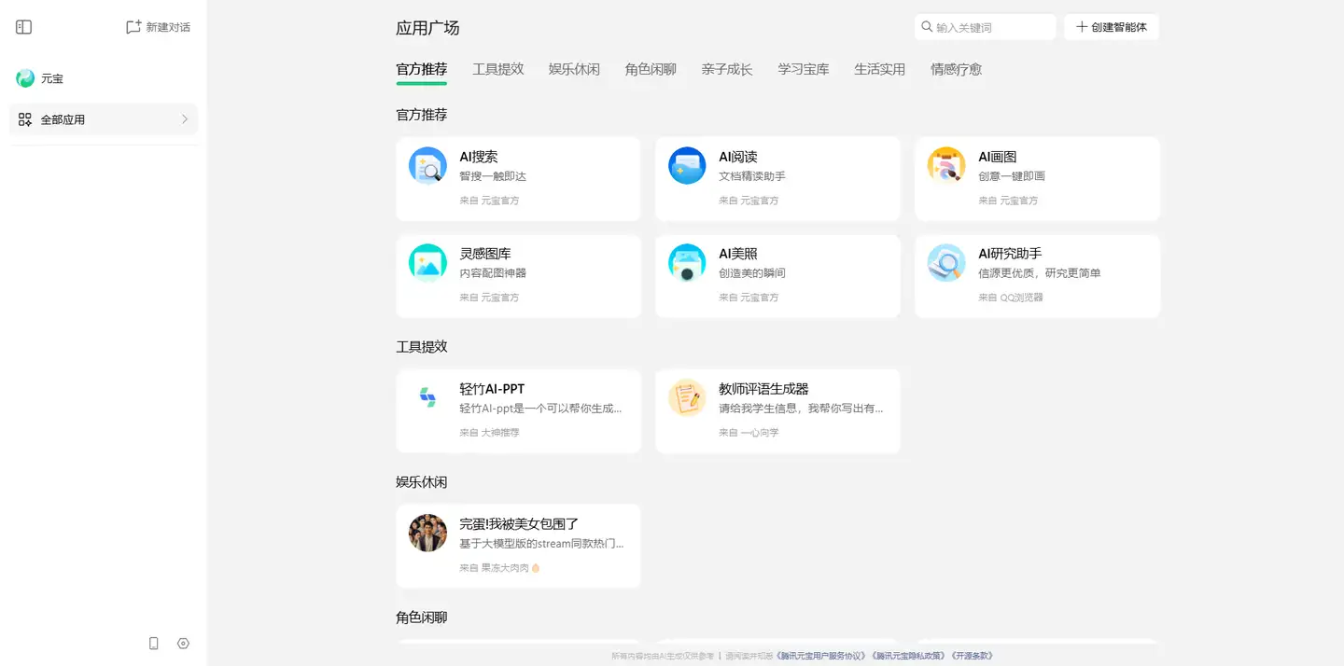Switch to the 娱乐休闲 tab
The height and width of the screenshot is (666, 1344).
coord(574,69)
